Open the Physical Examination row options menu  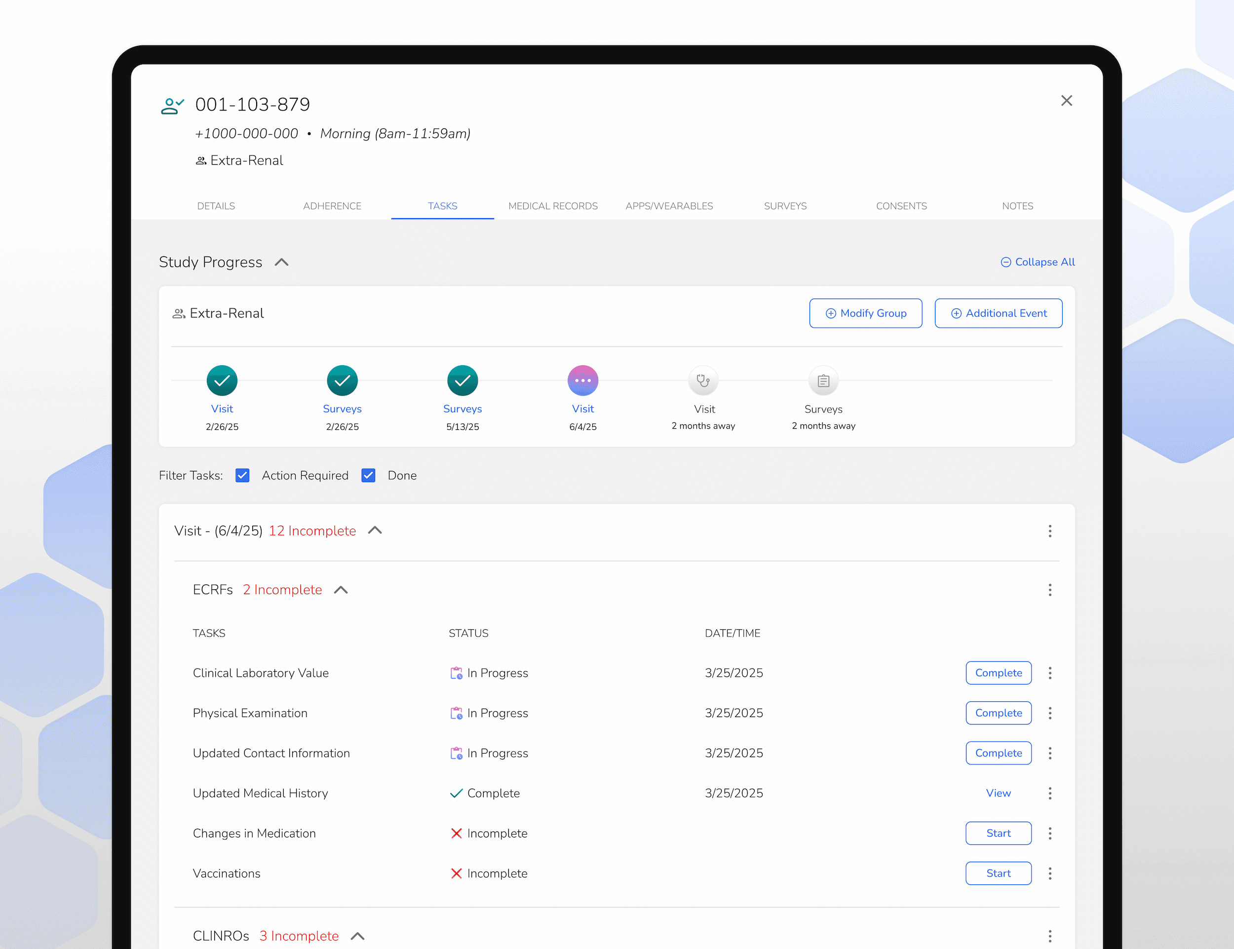[1050, 713]
